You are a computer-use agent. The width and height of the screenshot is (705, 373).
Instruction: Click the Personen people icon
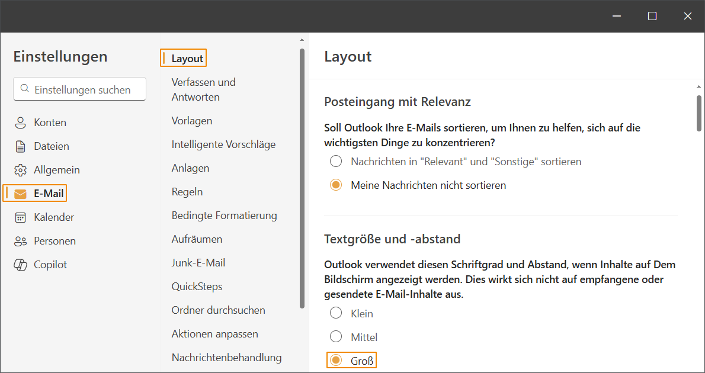tap(21, 241)
